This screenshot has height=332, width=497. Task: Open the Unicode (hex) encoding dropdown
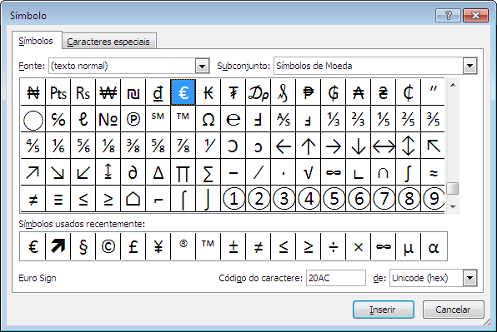[x=470, y=278]
